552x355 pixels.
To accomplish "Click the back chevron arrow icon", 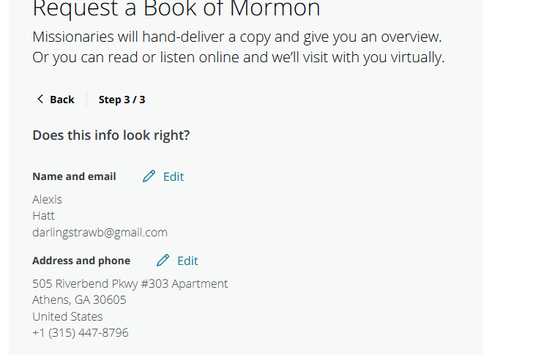I will (40, 100).
